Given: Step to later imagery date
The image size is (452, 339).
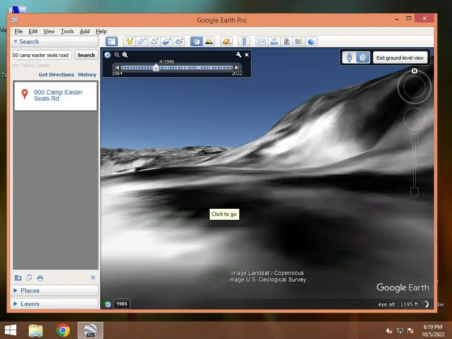Looking at the screenshot, I should (x=237, y=68).
